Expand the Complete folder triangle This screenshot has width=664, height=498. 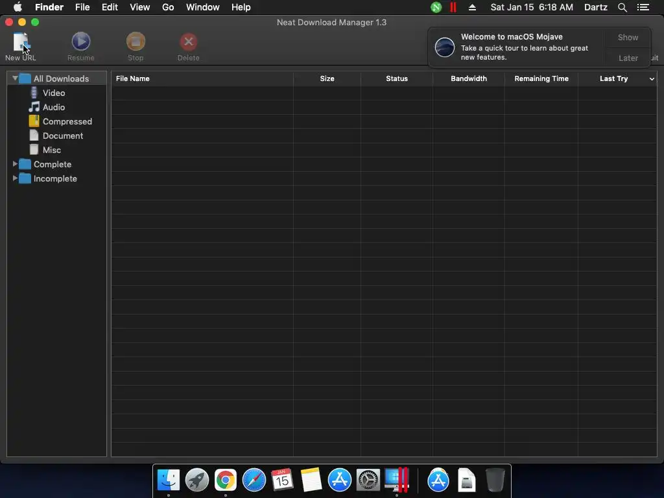15,164
